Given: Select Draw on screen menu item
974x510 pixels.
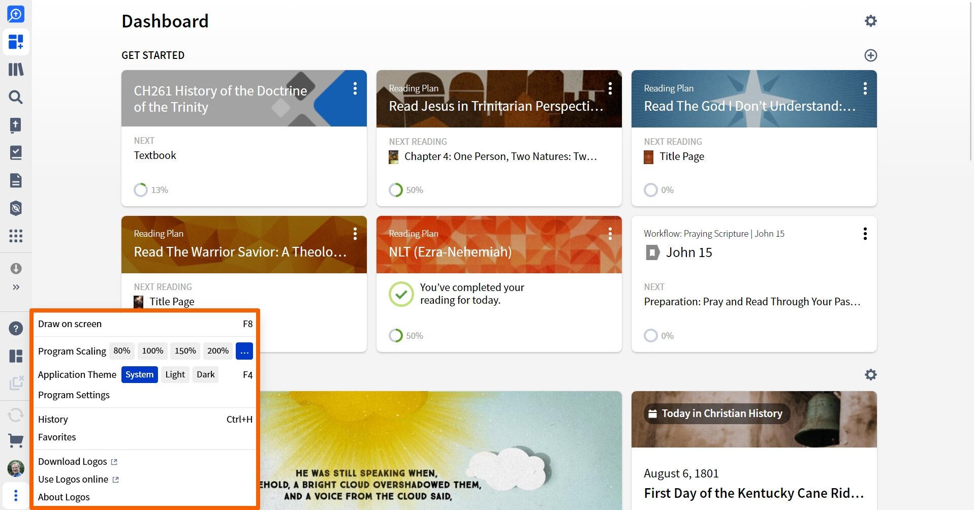Looking at the screenshot, I should click(145, 324).
